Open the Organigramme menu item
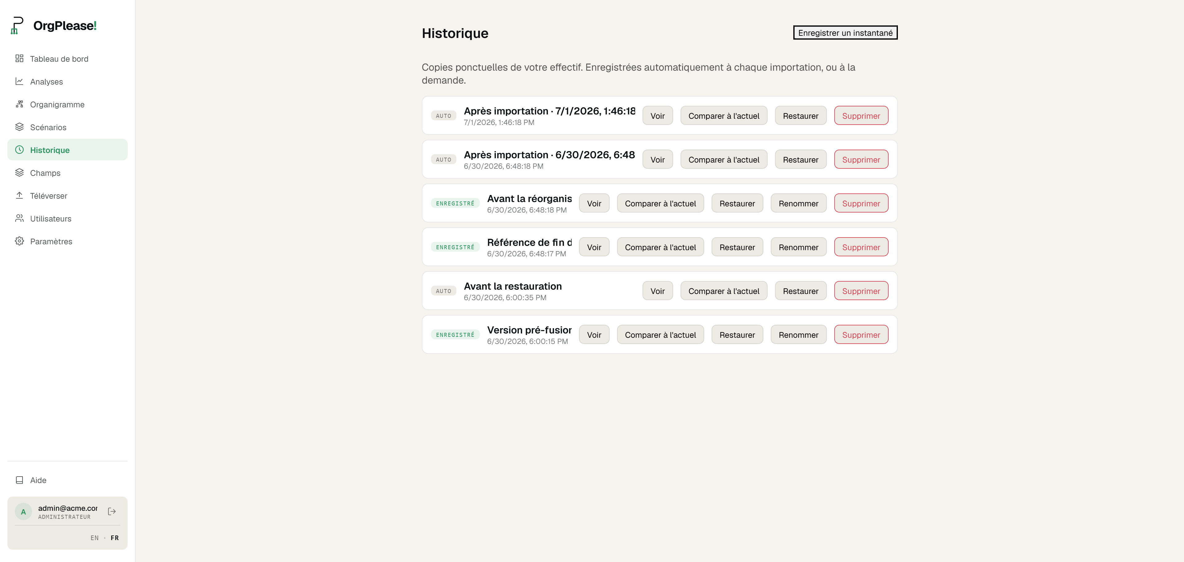1184x562 pixels. pos(68,104)
